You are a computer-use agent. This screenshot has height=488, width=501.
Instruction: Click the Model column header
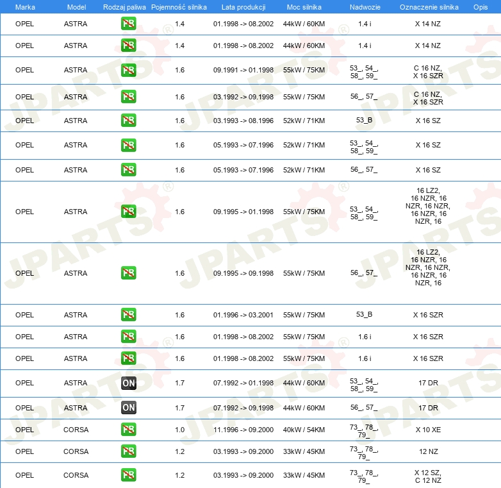pyautogui.click(x=76, y=7)
